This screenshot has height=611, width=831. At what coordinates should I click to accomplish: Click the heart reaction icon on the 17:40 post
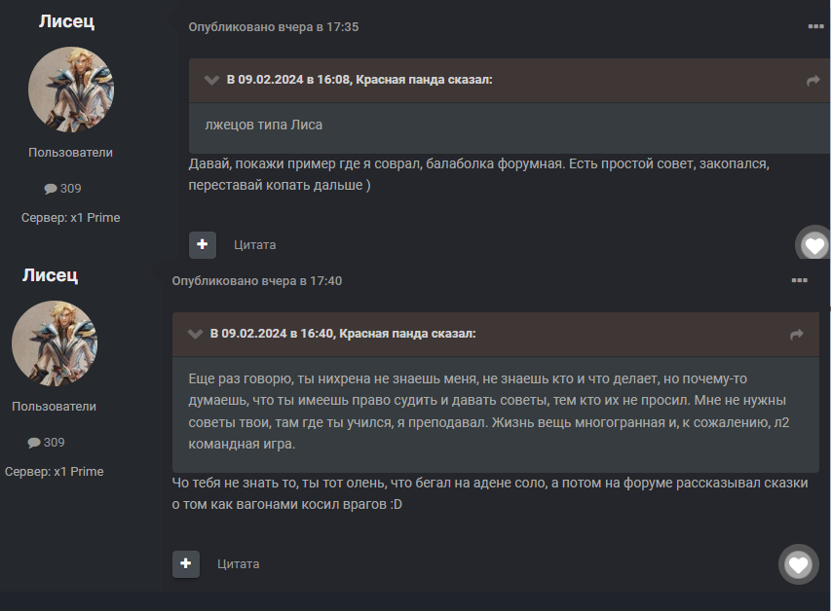798,564
